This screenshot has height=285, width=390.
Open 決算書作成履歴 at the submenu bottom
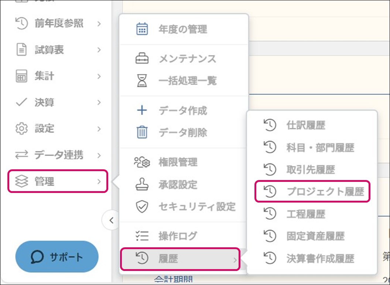coord(320,258)
